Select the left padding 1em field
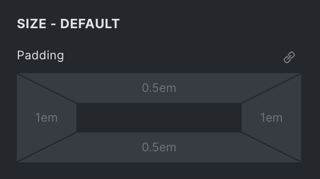 (x=47, y=118)
